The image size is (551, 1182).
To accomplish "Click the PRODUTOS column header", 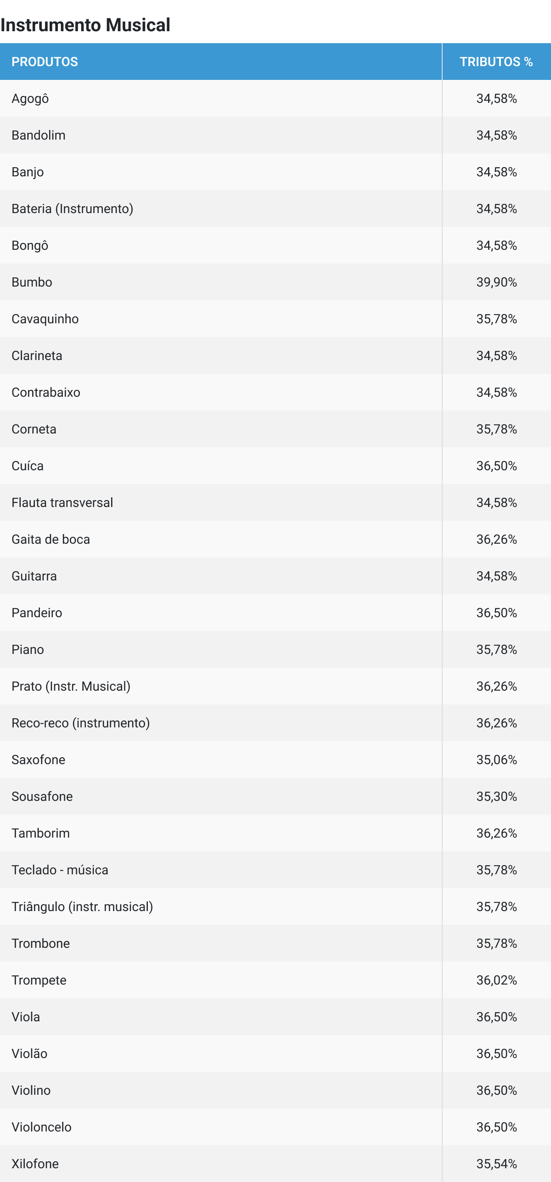I will pos(45,62).
